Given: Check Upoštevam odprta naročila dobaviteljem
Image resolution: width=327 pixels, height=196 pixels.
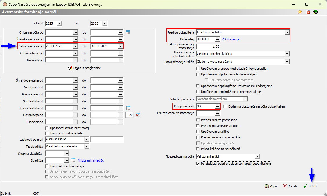Looking at the screenshot, I should point(198,74).
